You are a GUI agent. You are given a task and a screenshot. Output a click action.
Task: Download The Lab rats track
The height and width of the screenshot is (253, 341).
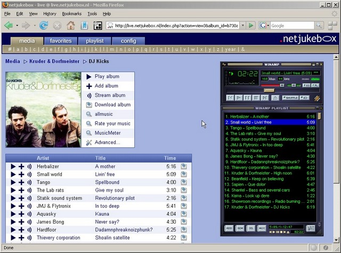(184, 190)
